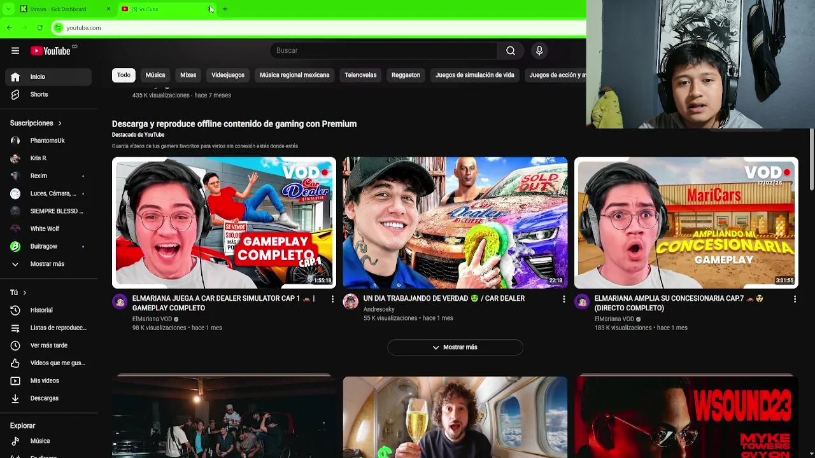Expand shelf with Mostrar más button
Screen dimensions: 815x458
tap(455, 347)
